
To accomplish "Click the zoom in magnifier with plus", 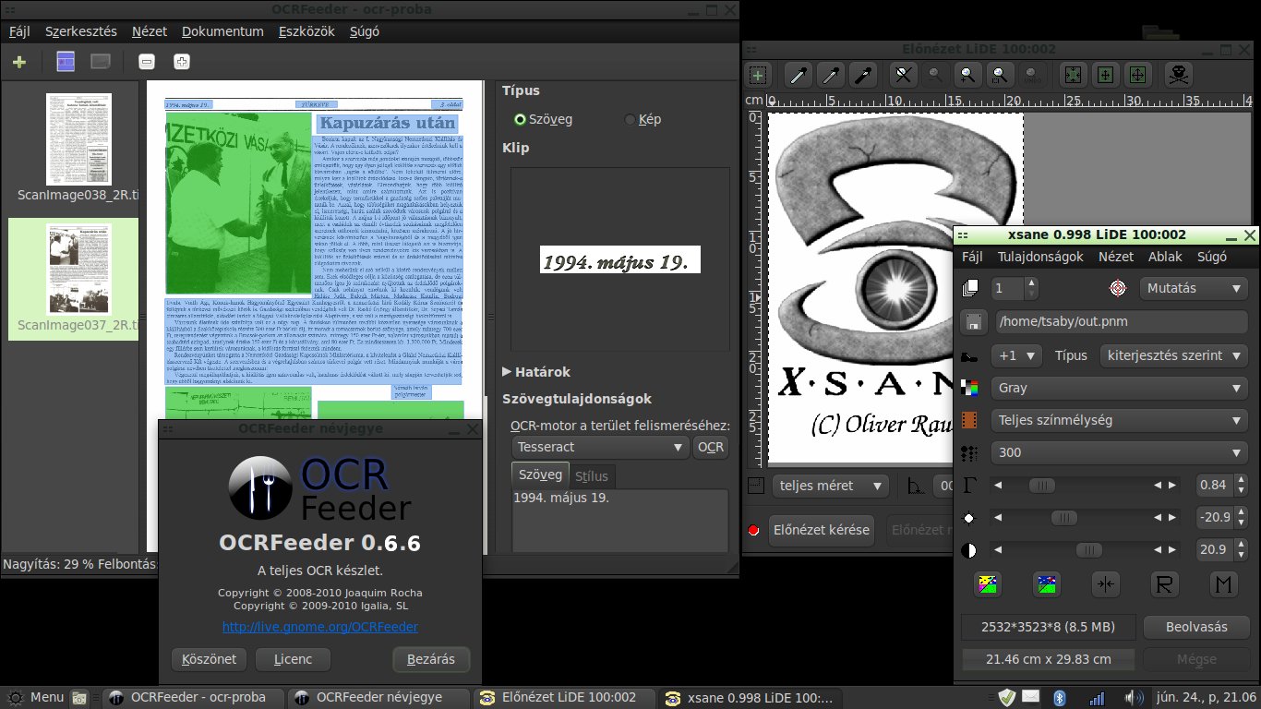I will 967,75.
